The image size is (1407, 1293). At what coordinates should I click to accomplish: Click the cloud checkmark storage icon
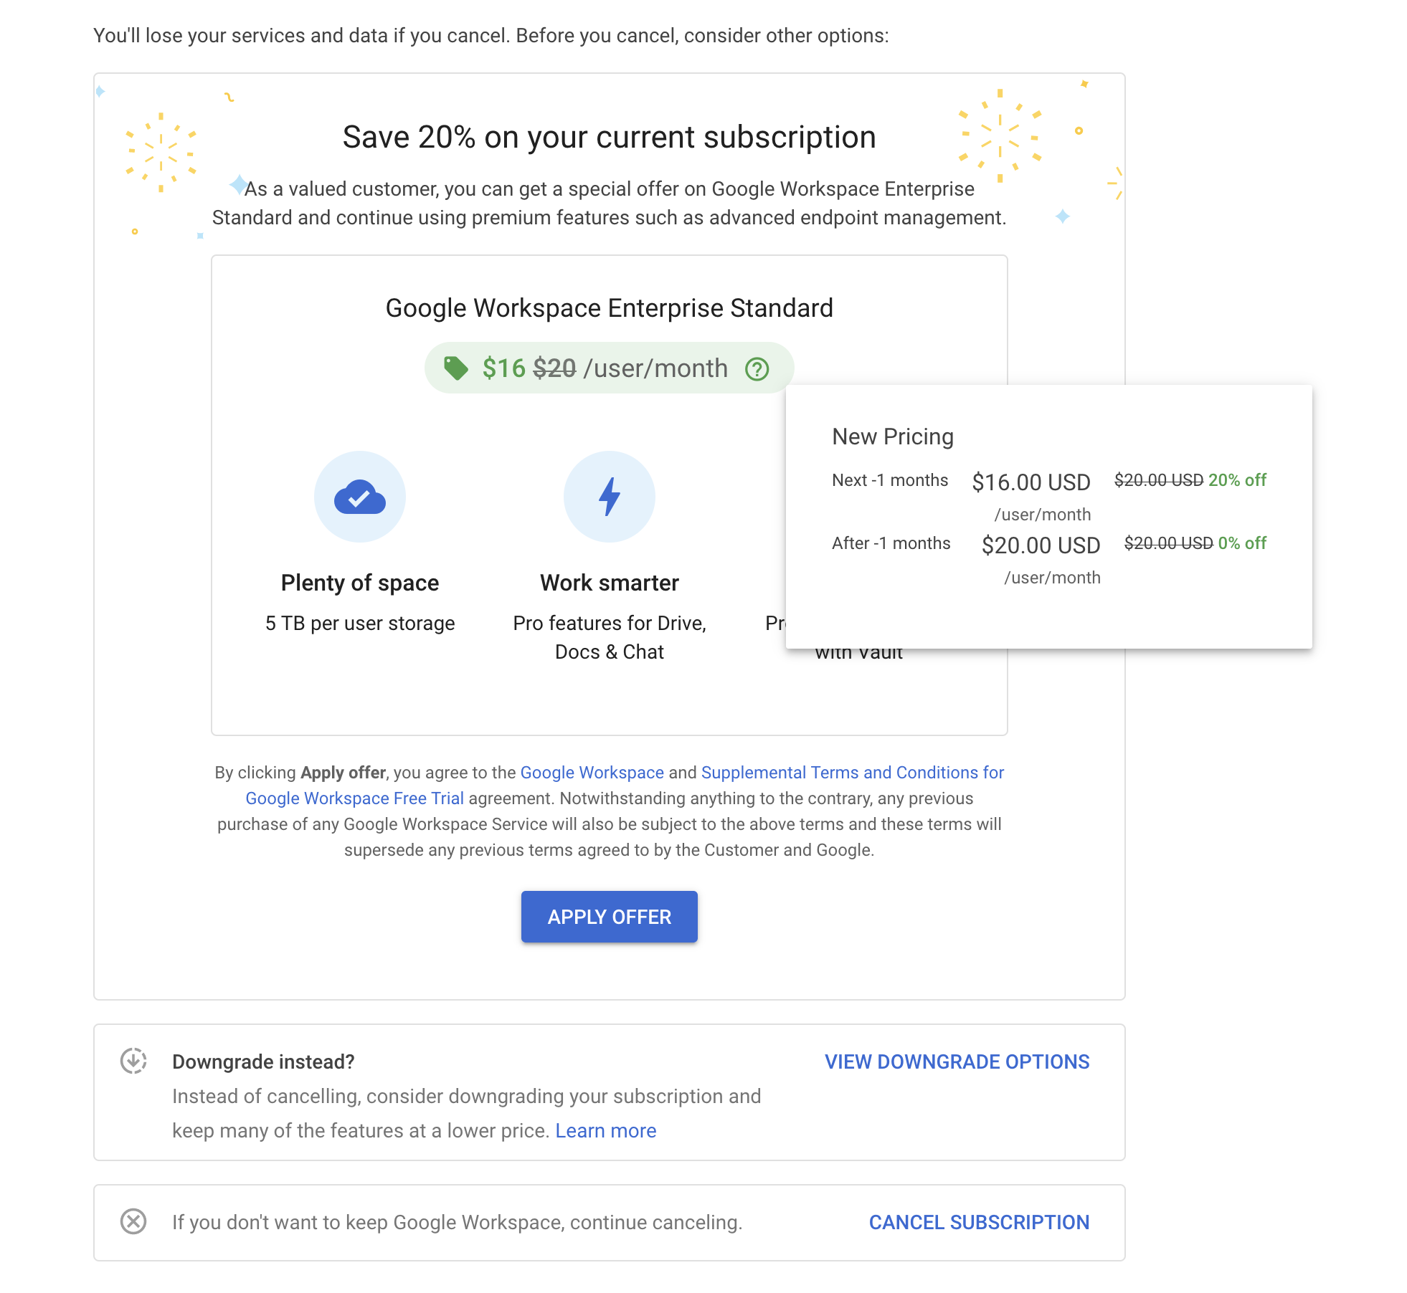[360, 497]
